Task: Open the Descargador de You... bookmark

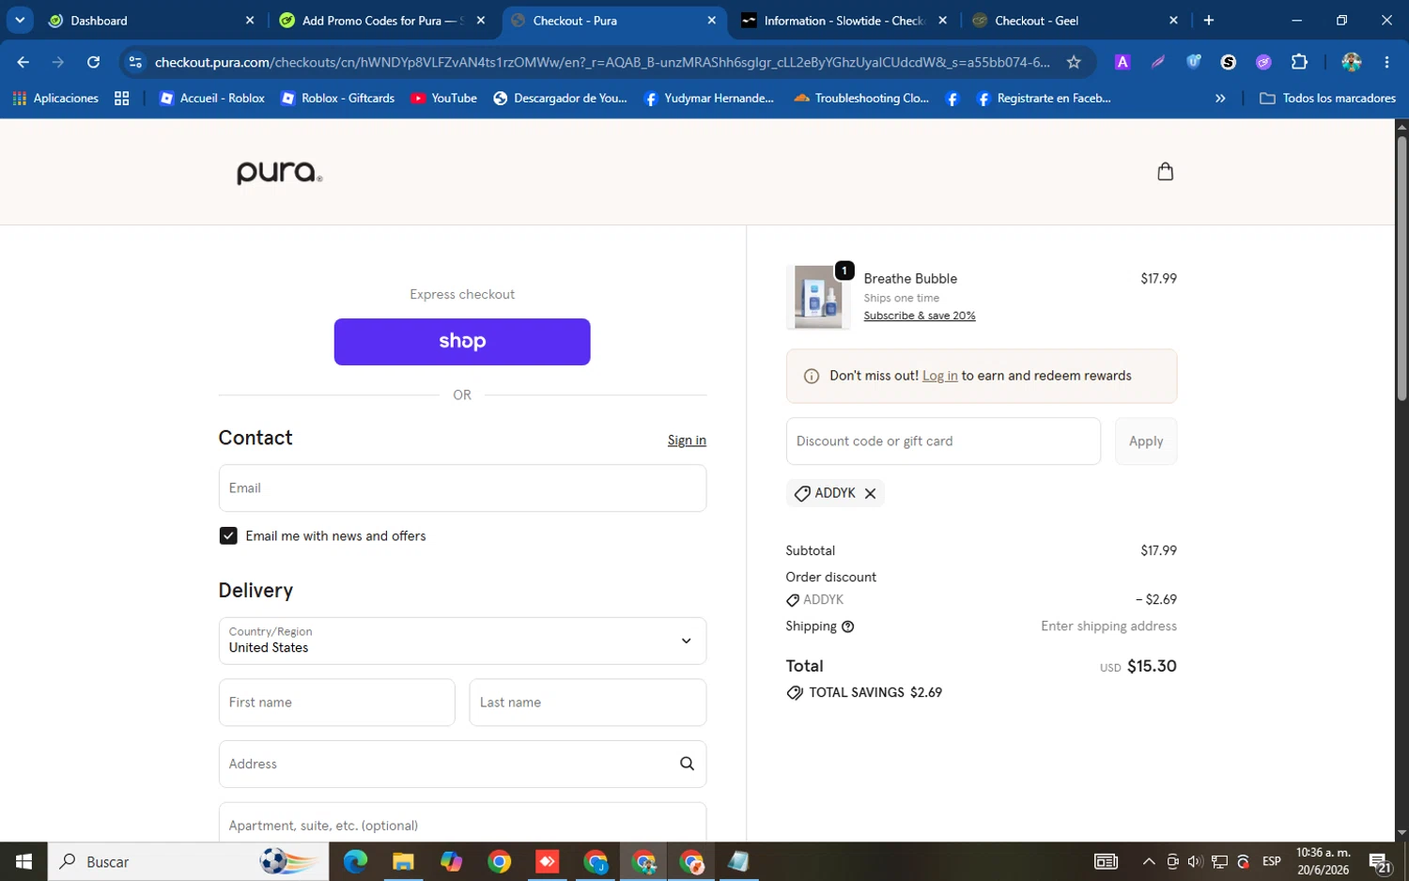Action: [560, 98]
